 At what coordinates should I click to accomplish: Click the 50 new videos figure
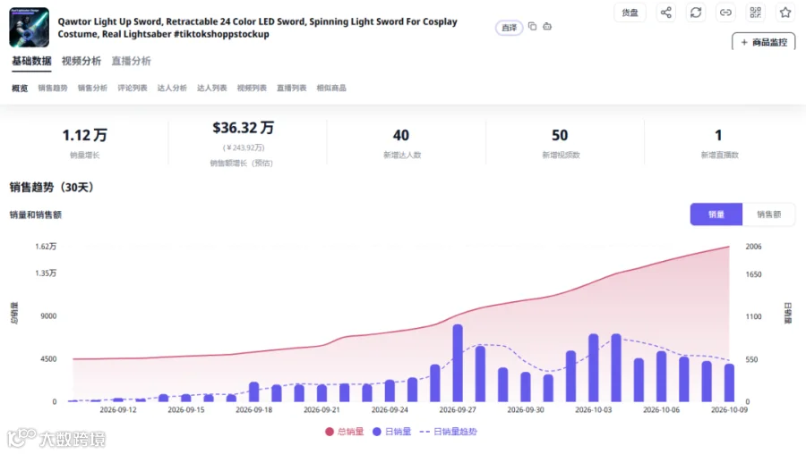pos(560,136)
